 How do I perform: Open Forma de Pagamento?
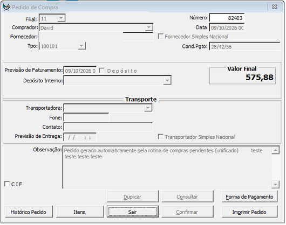[249, 196]
